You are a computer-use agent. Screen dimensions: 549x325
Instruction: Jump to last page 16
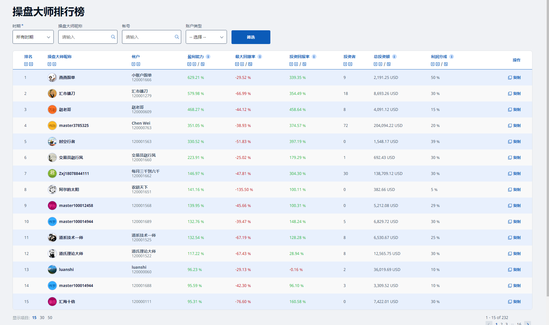point(519,324)
